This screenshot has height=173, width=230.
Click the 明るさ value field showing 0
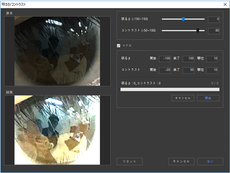click(x=213, y=19)
